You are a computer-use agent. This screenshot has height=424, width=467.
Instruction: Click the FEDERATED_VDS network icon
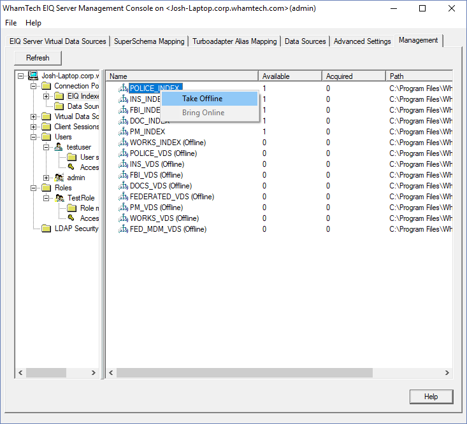(x=123, y=197)
